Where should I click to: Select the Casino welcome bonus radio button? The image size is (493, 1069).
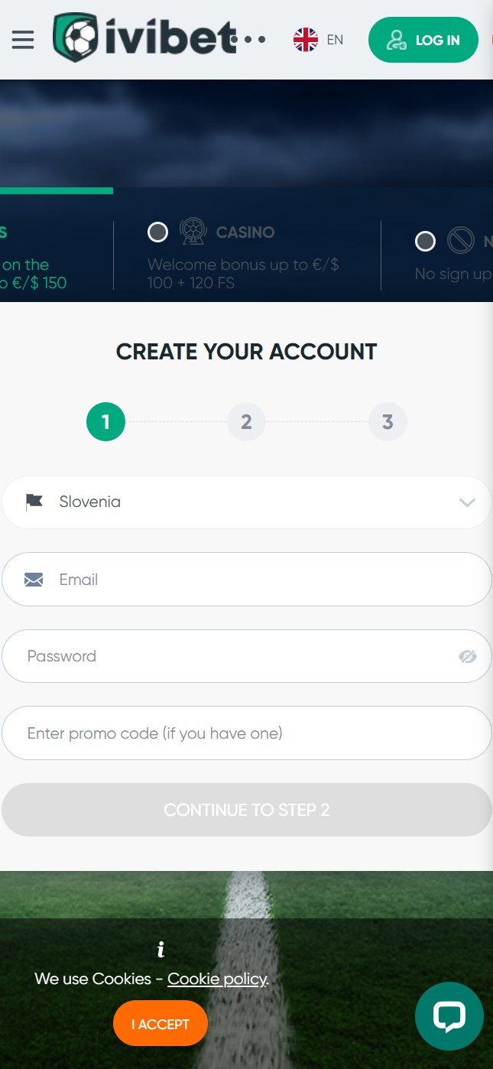[x=158, y=232]
